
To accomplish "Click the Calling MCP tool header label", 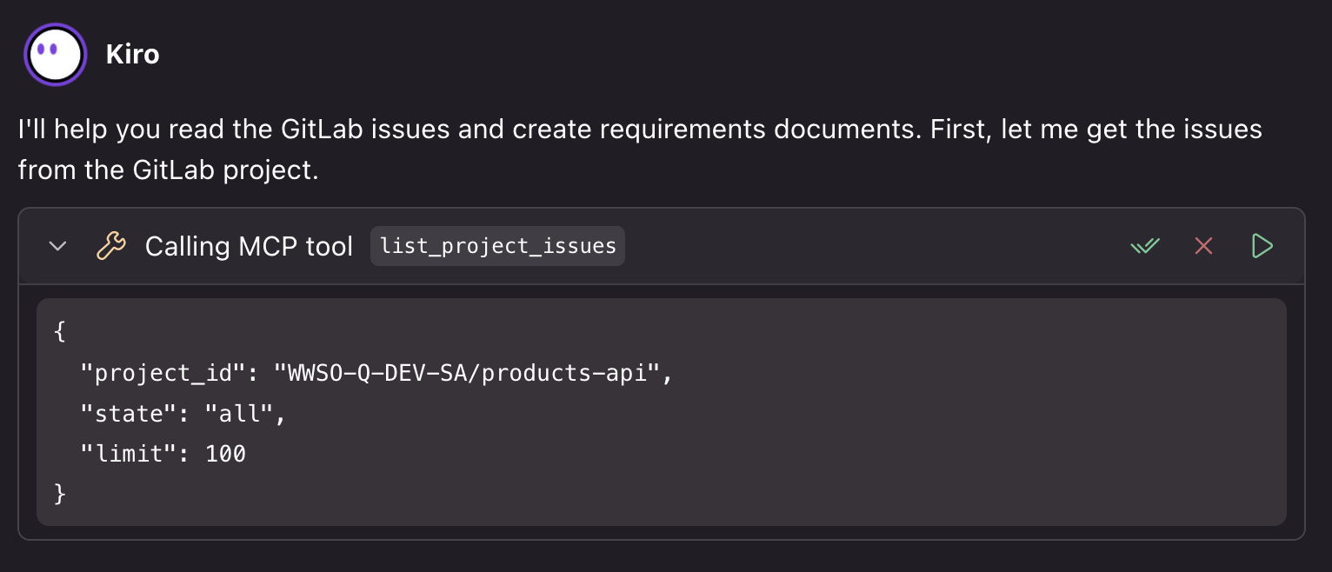I will [249, 246].
